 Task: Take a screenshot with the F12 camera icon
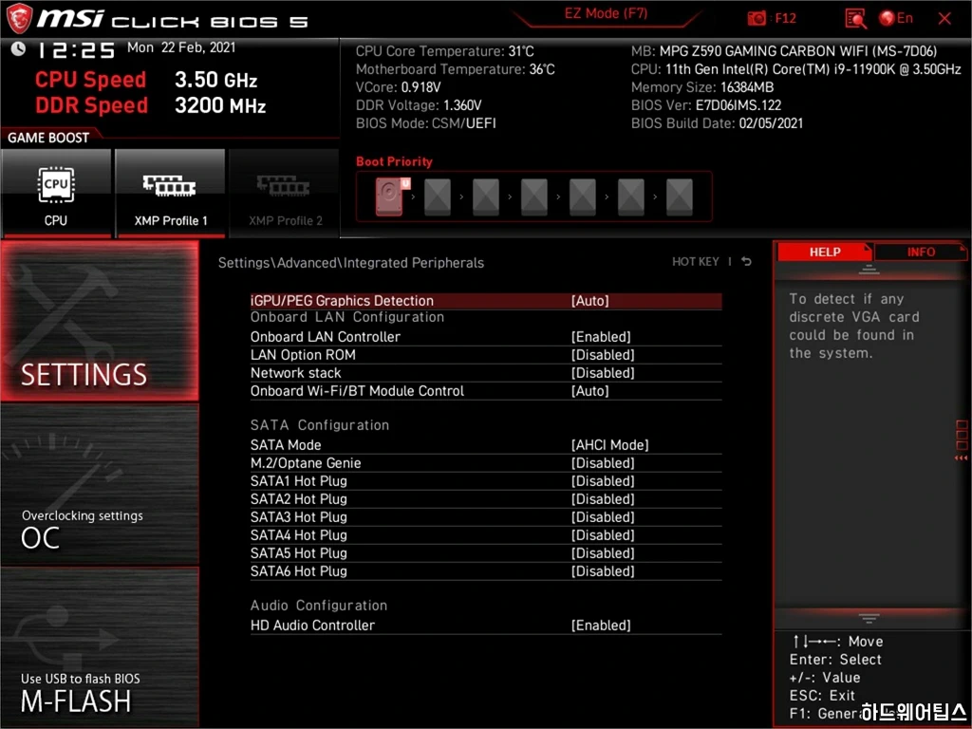tap(757, 18)
